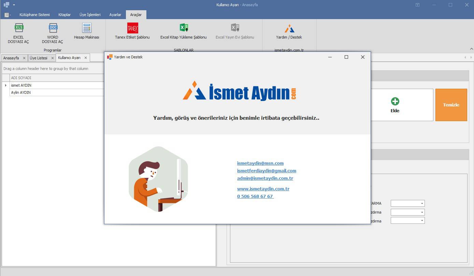This screenshot has height=276, width=474.
Task: Switch to the Kitaplar ribbon tab
Action: (64, 15)
